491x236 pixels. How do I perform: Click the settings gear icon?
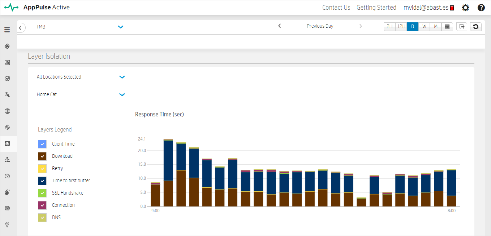(466, 8)
